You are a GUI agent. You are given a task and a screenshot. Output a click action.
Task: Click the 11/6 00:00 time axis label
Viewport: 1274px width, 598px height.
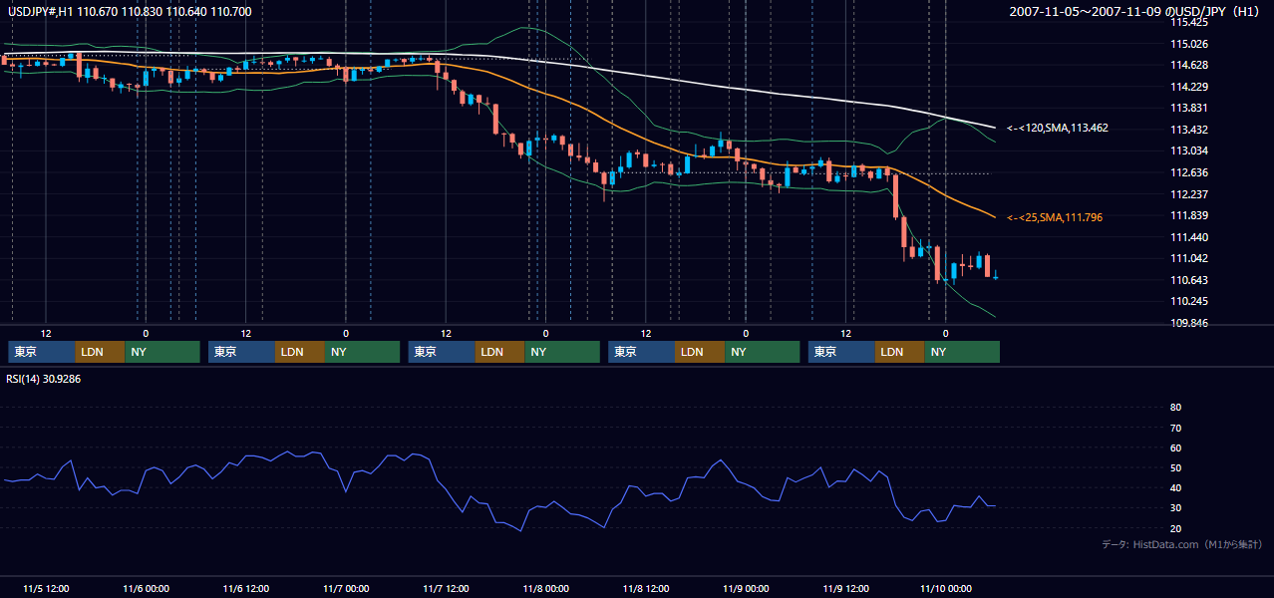coord(146,588)
